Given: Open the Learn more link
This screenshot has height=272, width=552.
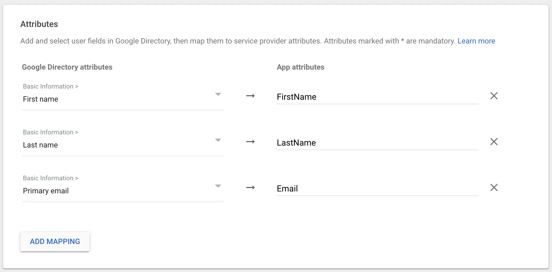Looking at the screenshot, I should (476, 41).
